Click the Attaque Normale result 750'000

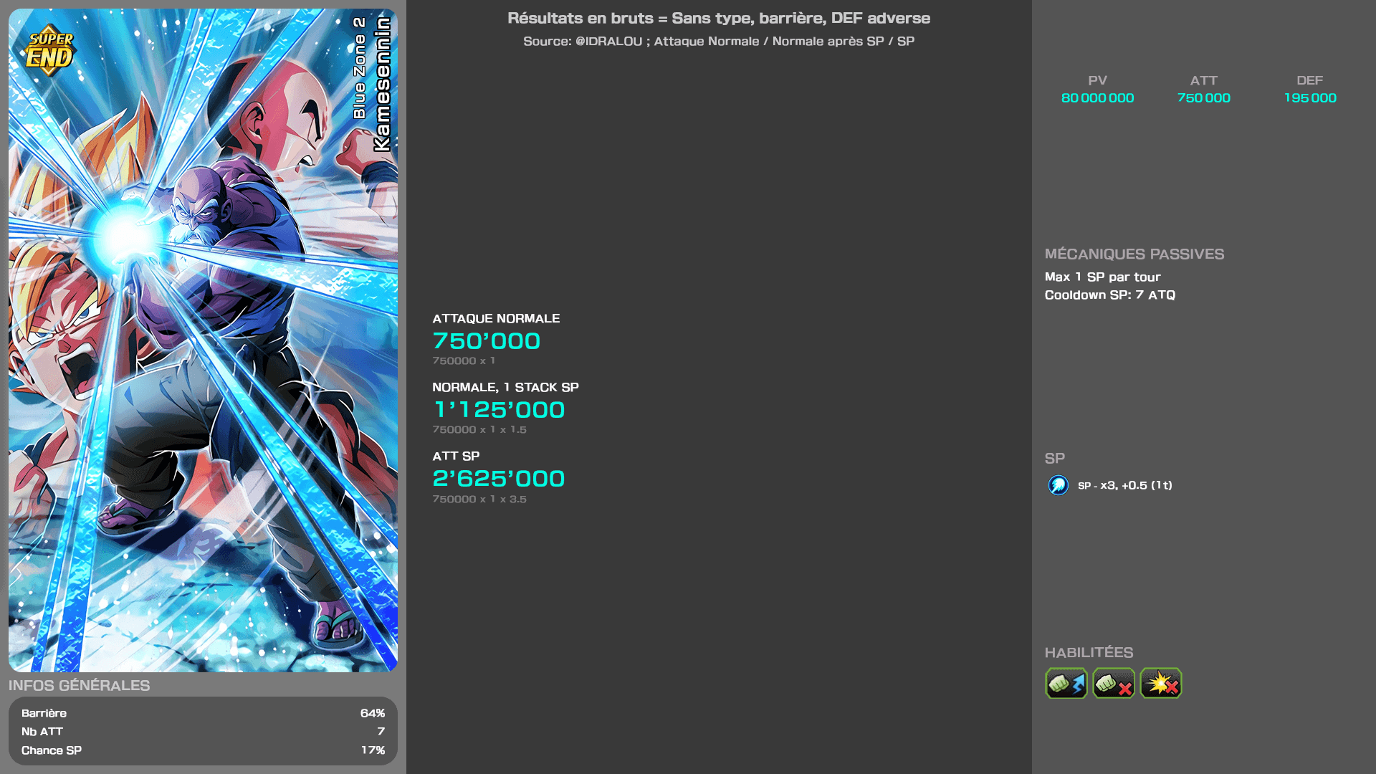(x=486, y=341)
